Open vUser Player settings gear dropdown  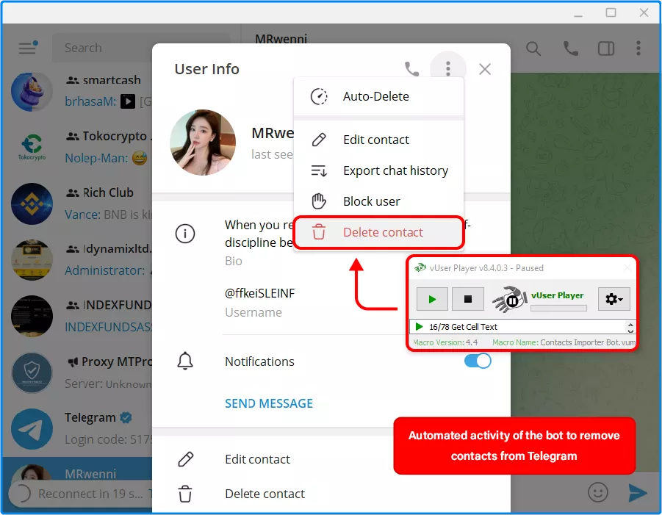point(614,299)
